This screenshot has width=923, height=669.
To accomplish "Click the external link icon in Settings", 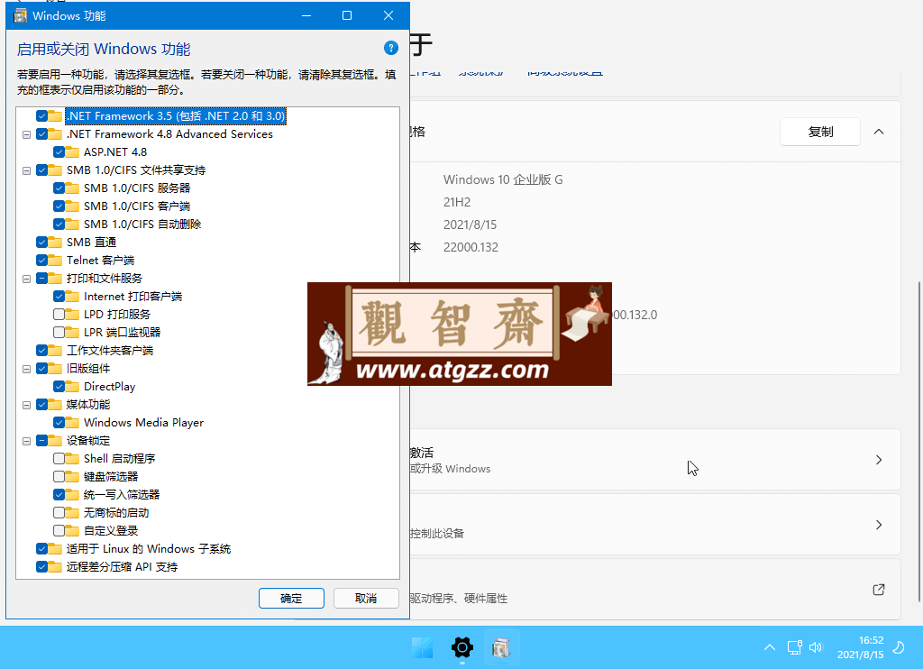I will click(x=878, y=590).
